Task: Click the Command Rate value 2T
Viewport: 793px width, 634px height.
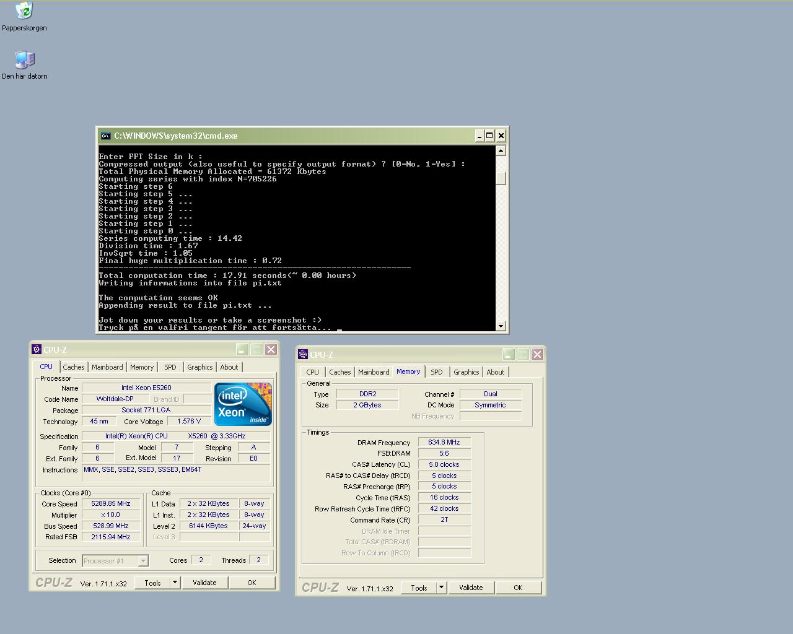Action: 444,520
